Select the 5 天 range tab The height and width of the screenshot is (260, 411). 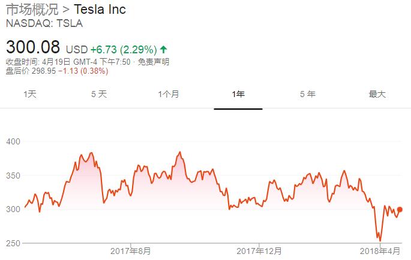coord(99,94)
